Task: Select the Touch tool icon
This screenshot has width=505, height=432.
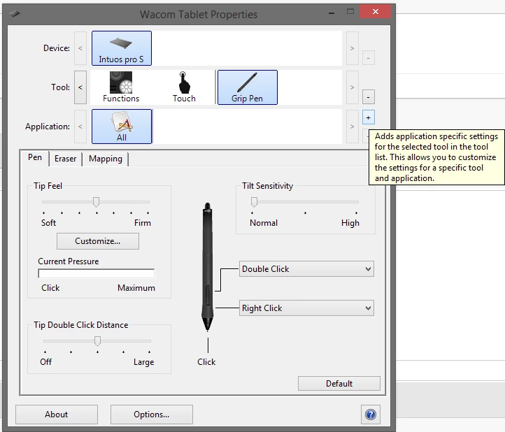Action: (184, 87)
